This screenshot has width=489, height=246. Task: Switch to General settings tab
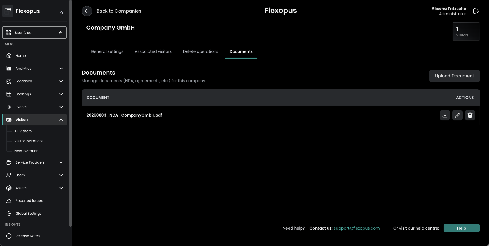pyautogui.click(x=107, y=51)
